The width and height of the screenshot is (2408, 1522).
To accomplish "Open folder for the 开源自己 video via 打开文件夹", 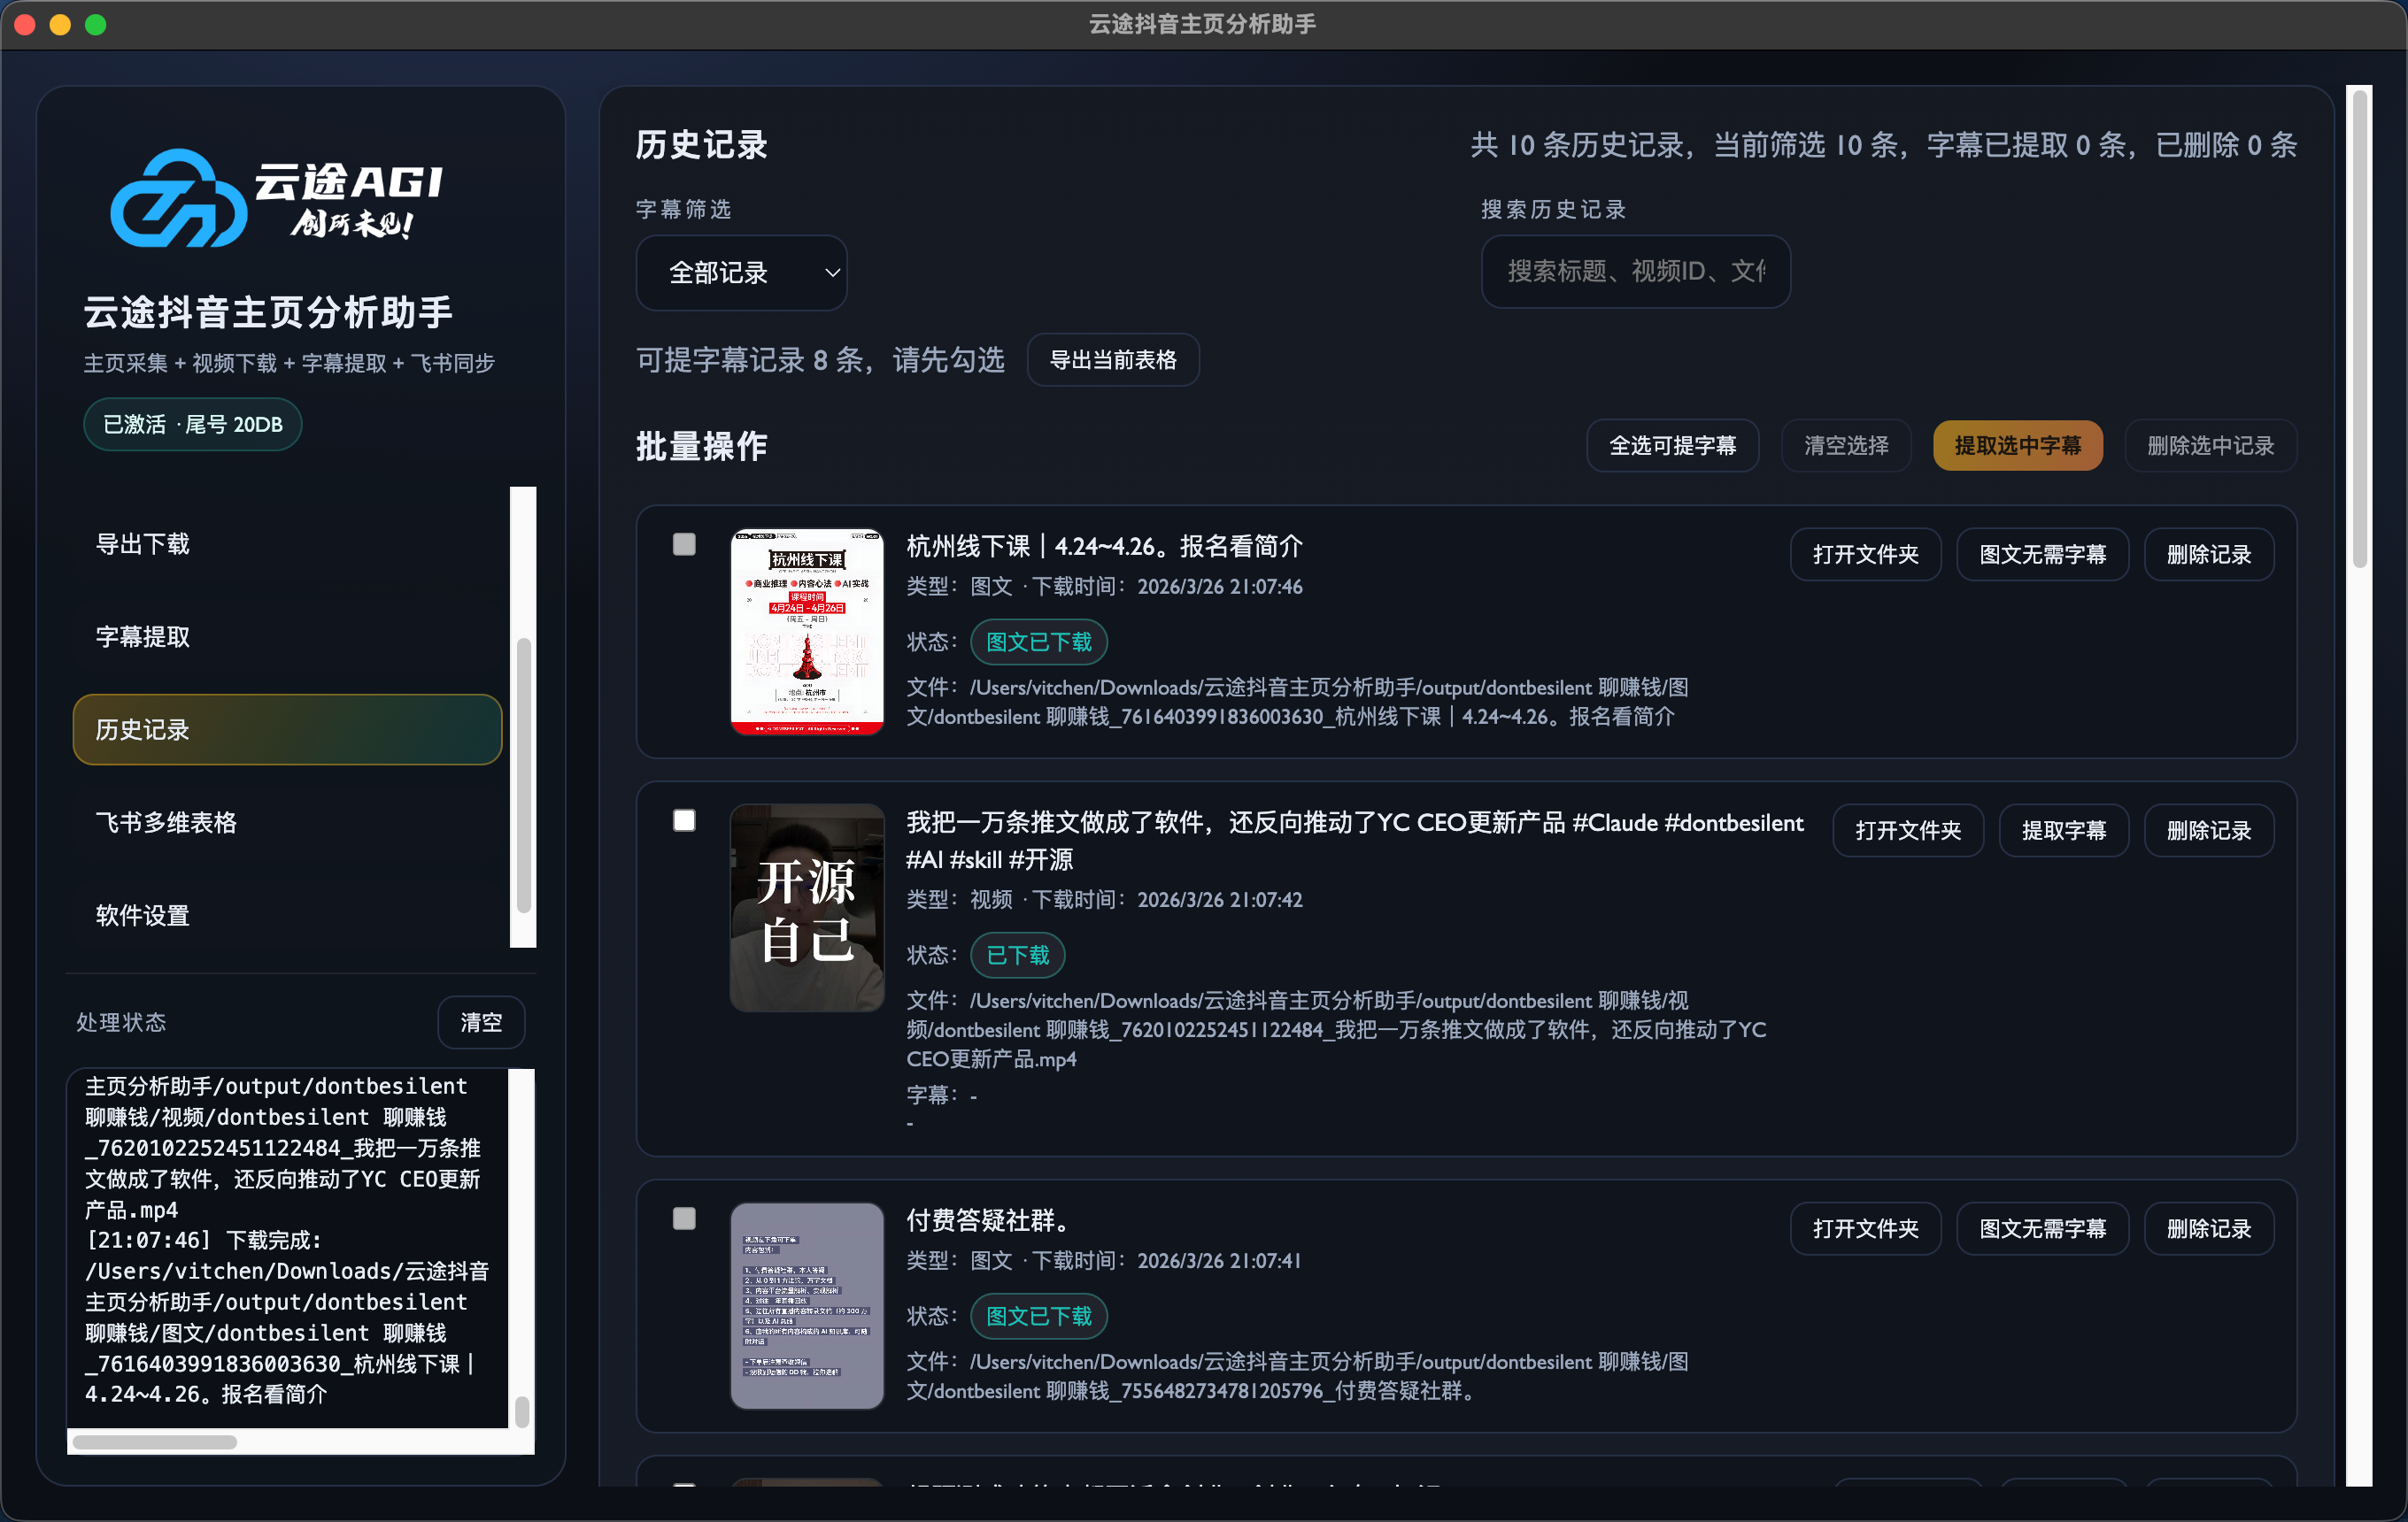I will click(1907, 829).
